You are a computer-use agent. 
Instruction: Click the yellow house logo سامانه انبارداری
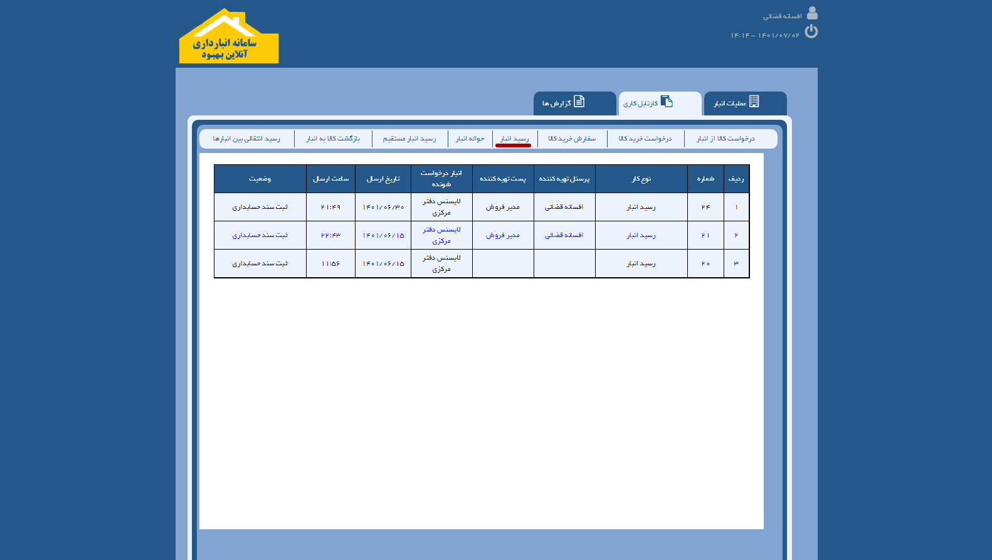tap(229, 38)
